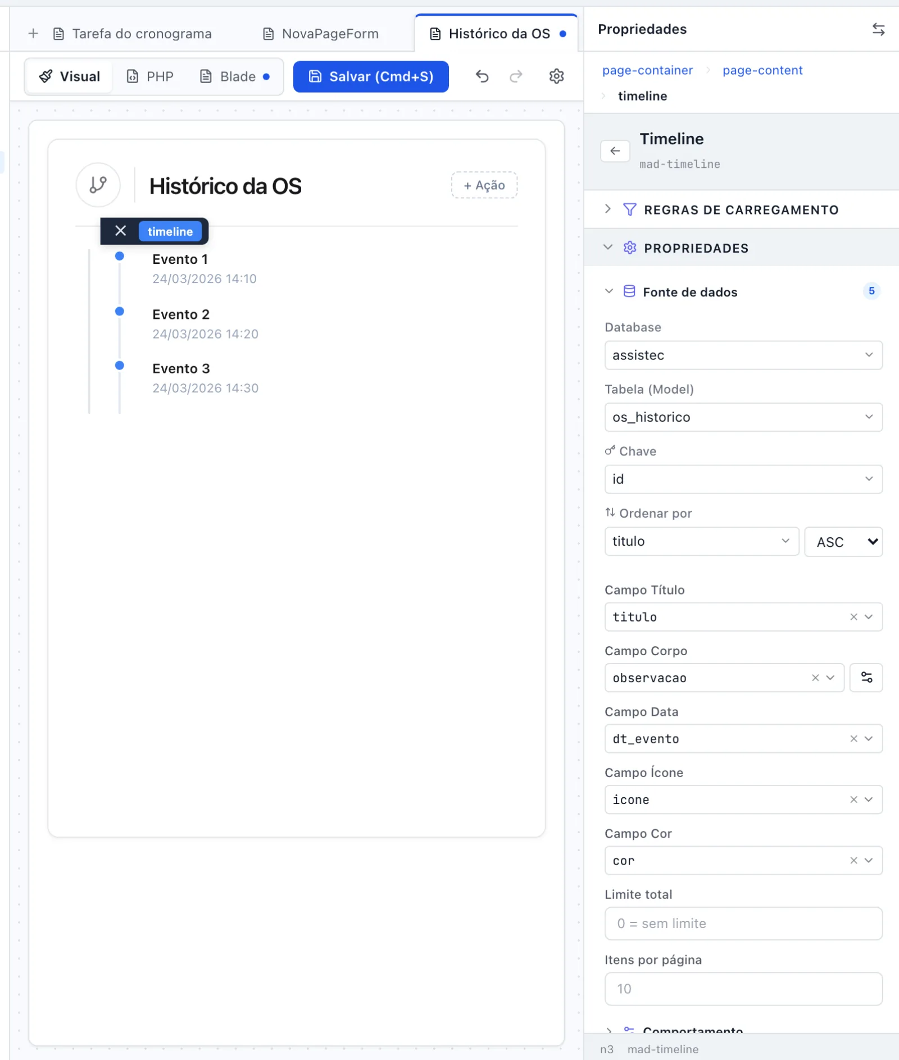This screenshot has height=1060, width=899.
Task: Open Ordenar por titulo dropdown
Action: [702, 541]
